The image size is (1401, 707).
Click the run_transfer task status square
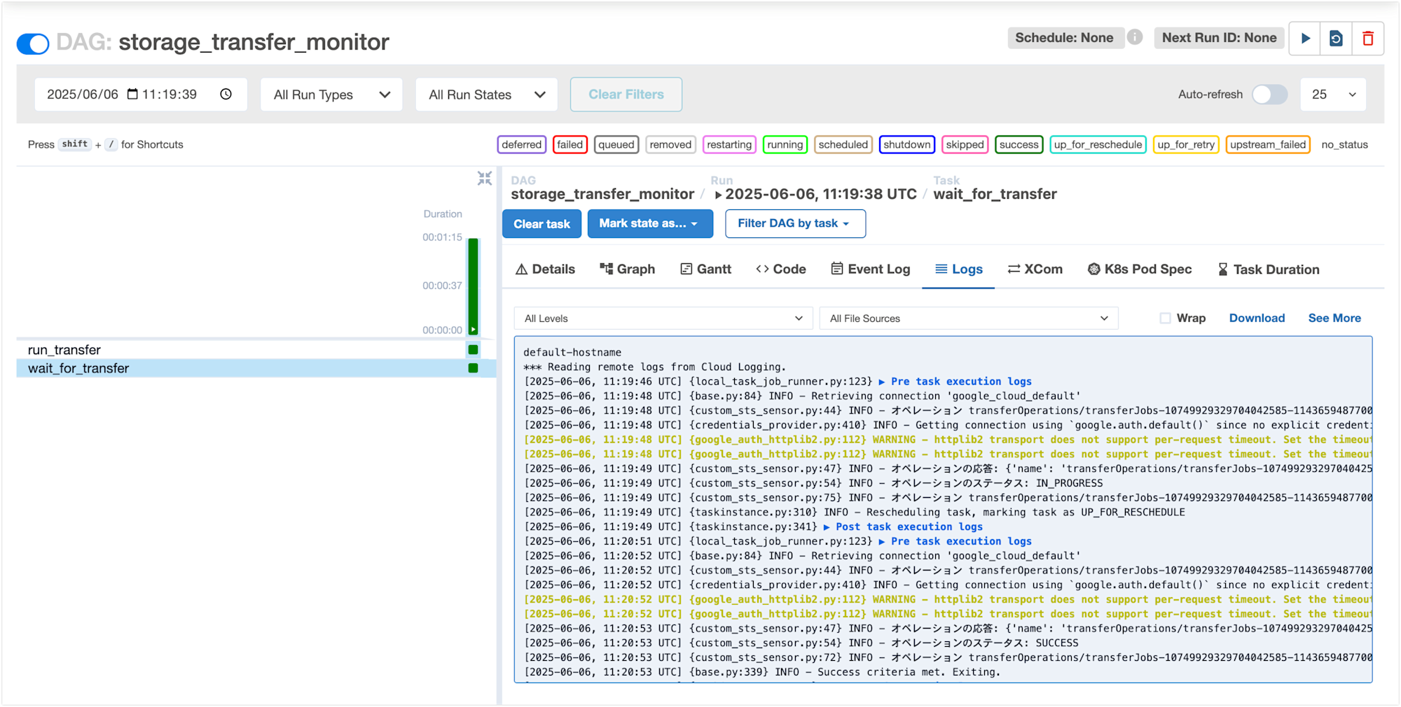pos(474,350)
